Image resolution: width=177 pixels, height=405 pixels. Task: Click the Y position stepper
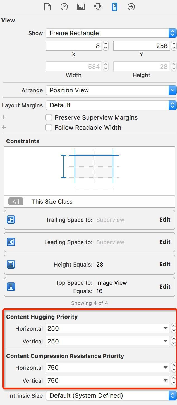(174, 46)
